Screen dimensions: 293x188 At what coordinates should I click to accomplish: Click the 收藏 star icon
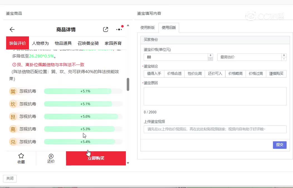click(21, 156)
